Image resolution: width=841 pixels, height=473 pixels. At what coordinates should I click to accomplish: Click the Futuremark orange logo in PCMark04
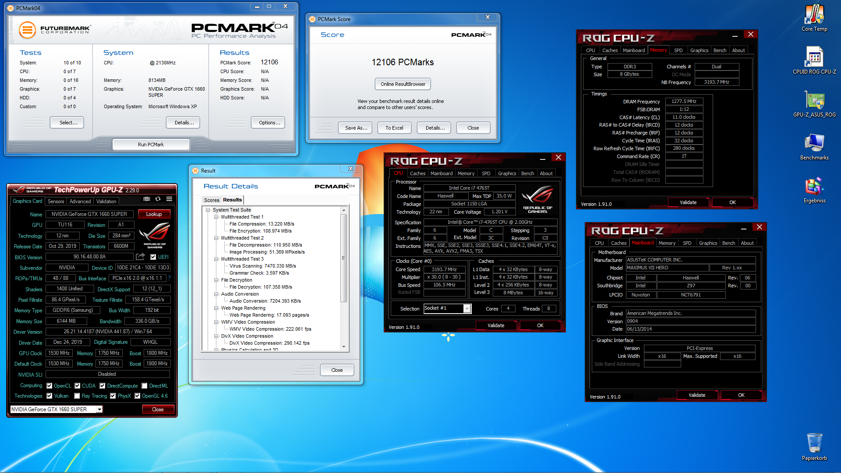click(27, 30)
